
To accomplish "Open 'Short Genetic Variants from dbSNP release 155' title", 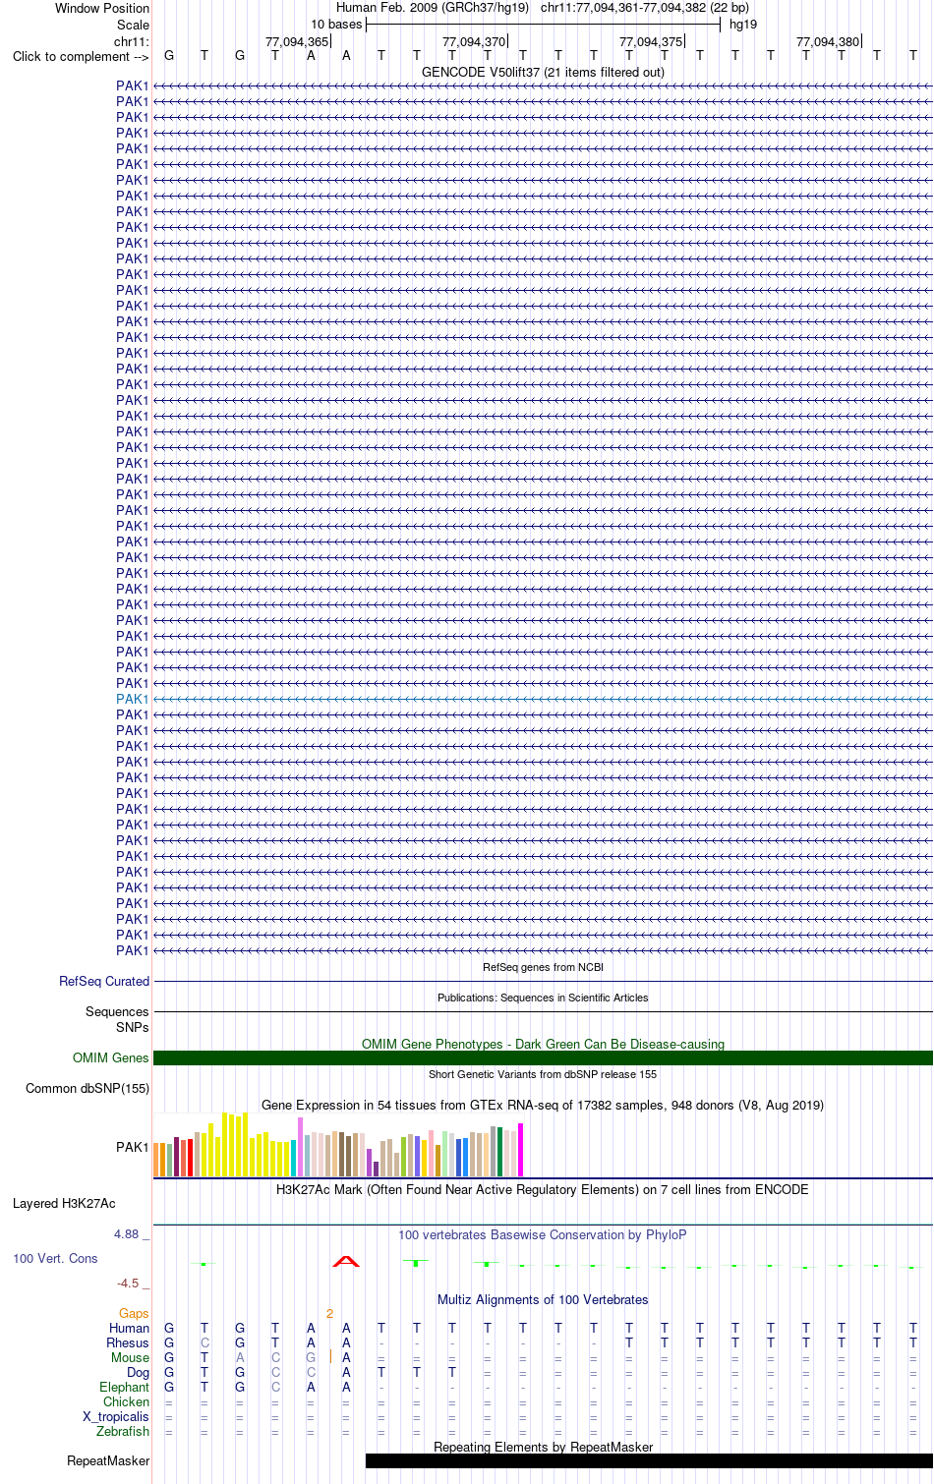I will [543, 1074].
